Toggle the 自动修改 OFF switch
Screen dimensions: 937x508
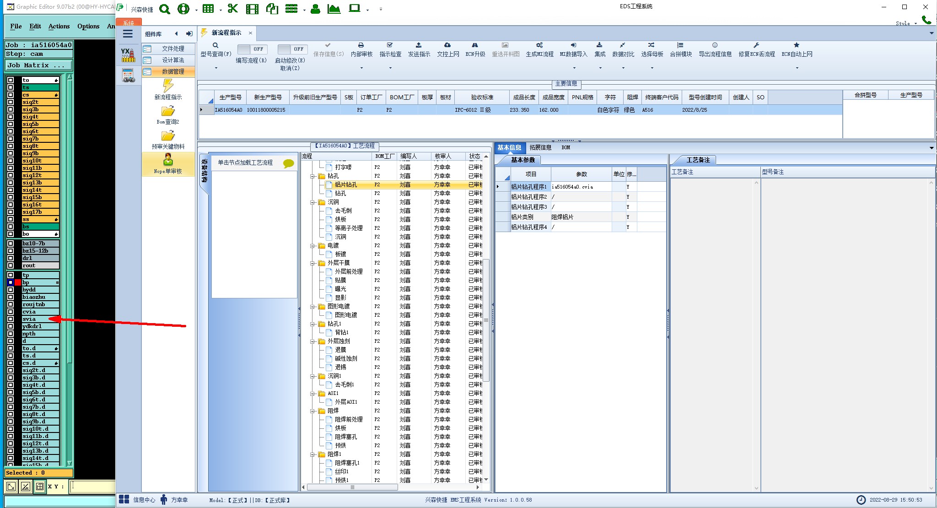pyautogui.click(x=292, y=49)
